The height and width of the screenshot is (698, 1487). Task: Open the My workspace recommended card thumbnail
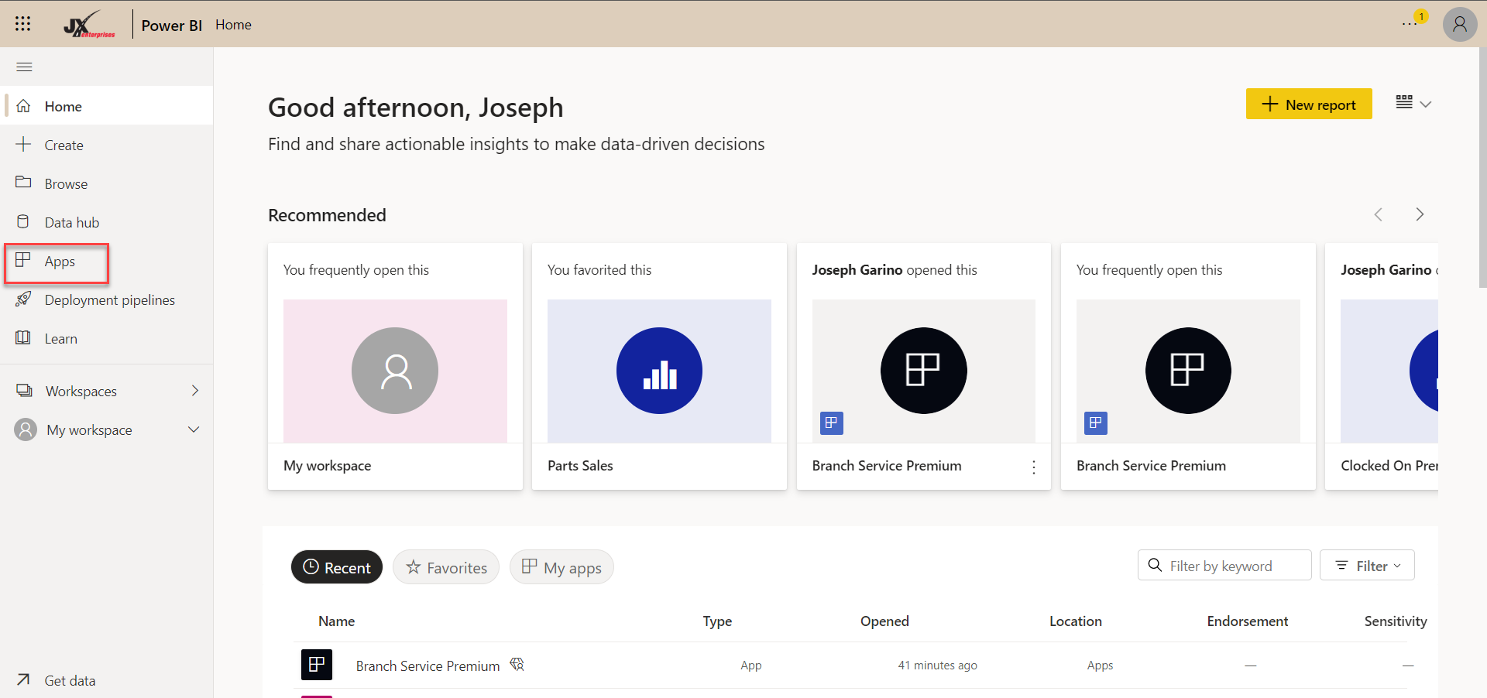[395, 371]
